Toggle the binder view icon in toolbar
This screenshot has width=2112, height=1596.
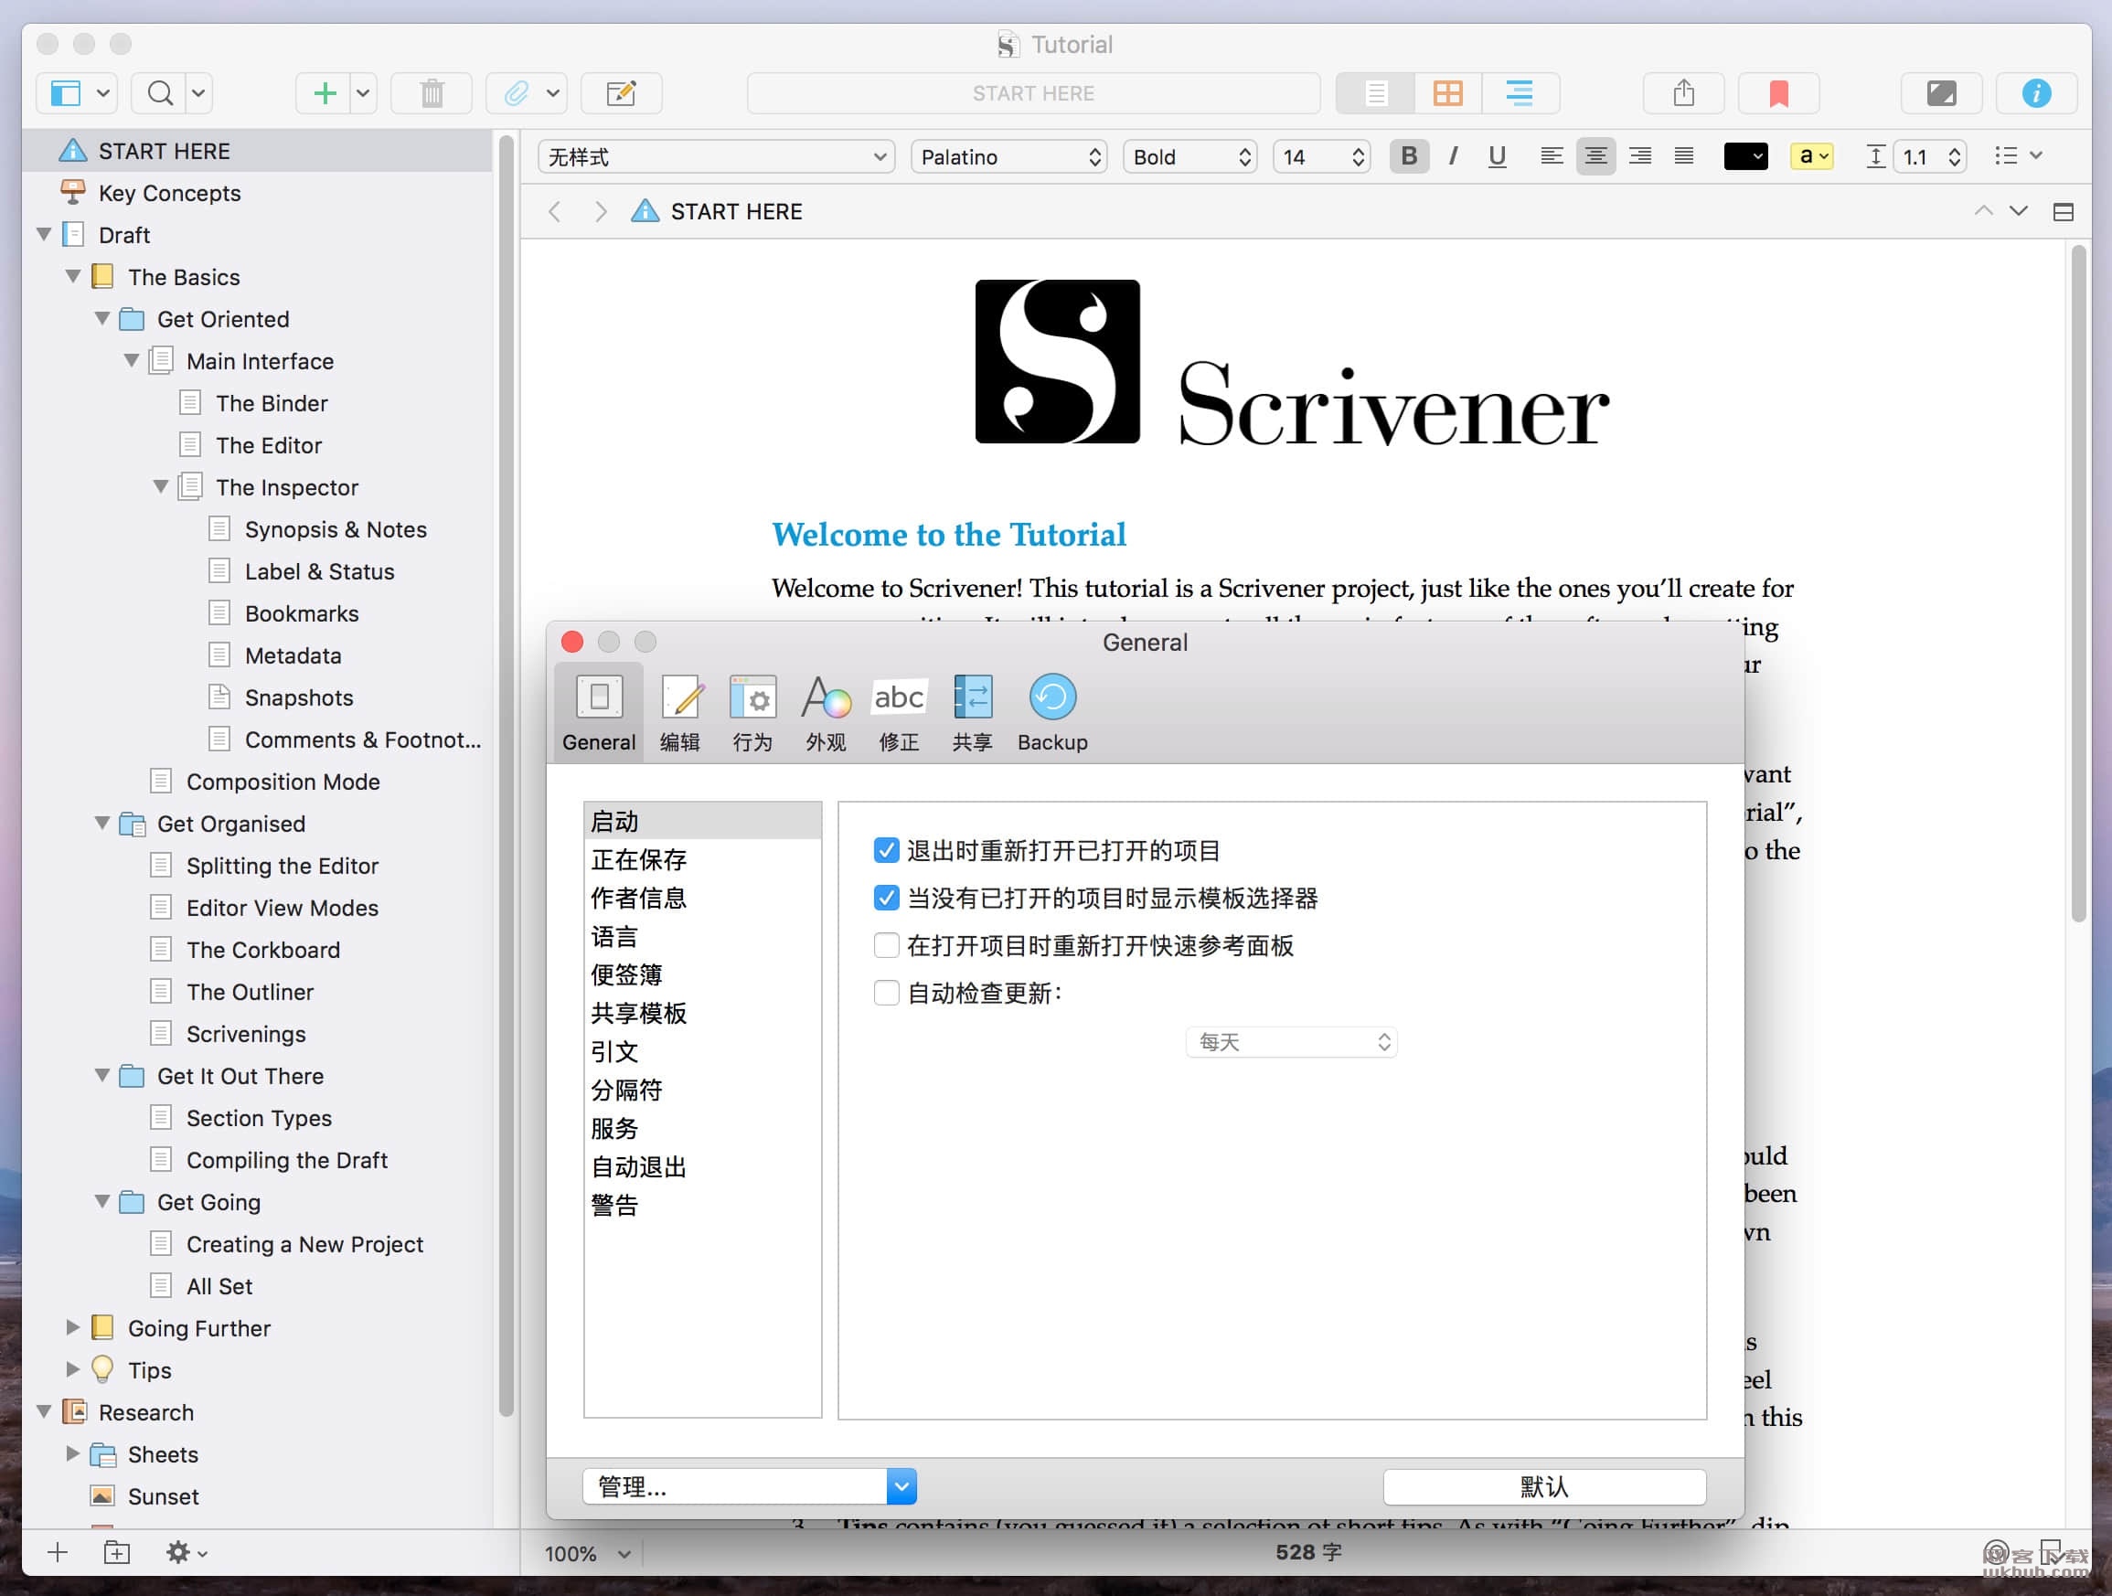click(65, 93)
